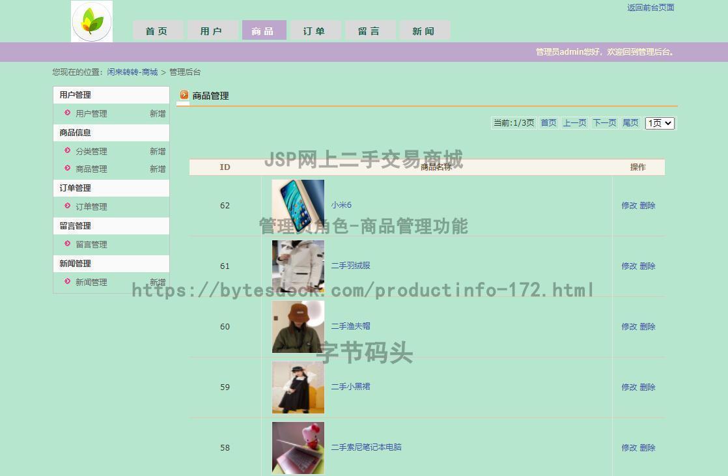Image resolution: width=728 pixels, height=476 pixels.
Task: Open the 留言 section from top navigation
Action: tap(369, 30)
